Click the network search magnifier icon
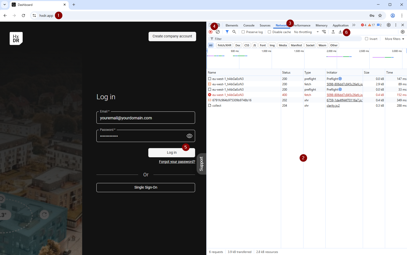The height and width of the screenshot is (255, 407). (x=234, y=32)
